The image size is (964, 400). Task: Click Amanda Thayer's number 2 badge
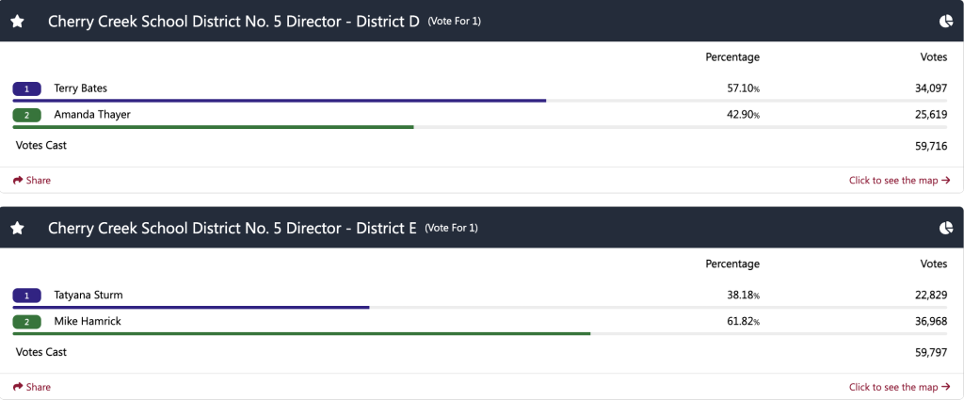27,115
